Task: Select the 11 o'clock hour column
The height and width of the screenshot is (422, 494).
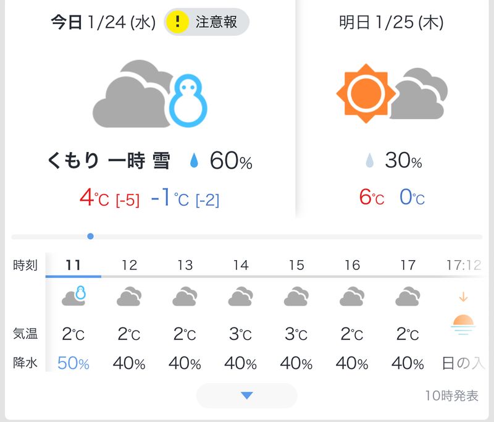Action: click(73, 265)
